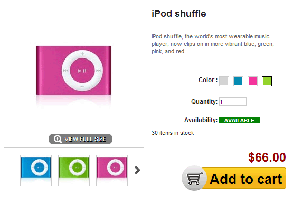Focus the Quantity input field
Image resolution: width=293 pixels, height=207 pixels.
(233, 102)
